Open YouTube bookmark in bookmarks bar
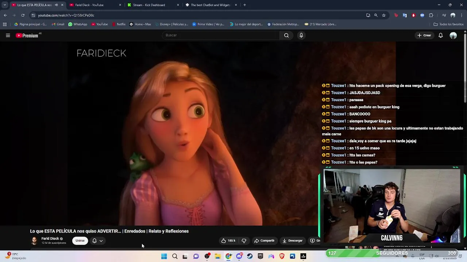 coord(100,24)
